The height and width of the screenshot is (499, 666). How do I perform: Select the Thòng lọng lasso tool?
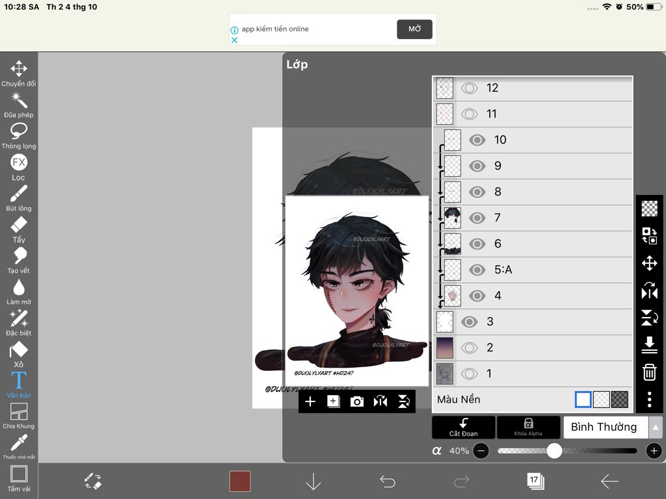coord(19,136)
